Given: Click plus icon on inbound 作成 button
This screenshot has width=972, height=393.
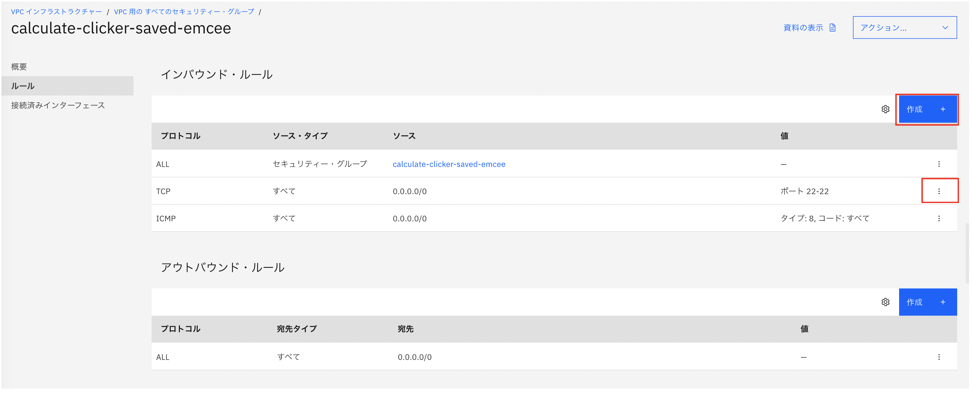Looking at the screenshot, I should point(943,109).
